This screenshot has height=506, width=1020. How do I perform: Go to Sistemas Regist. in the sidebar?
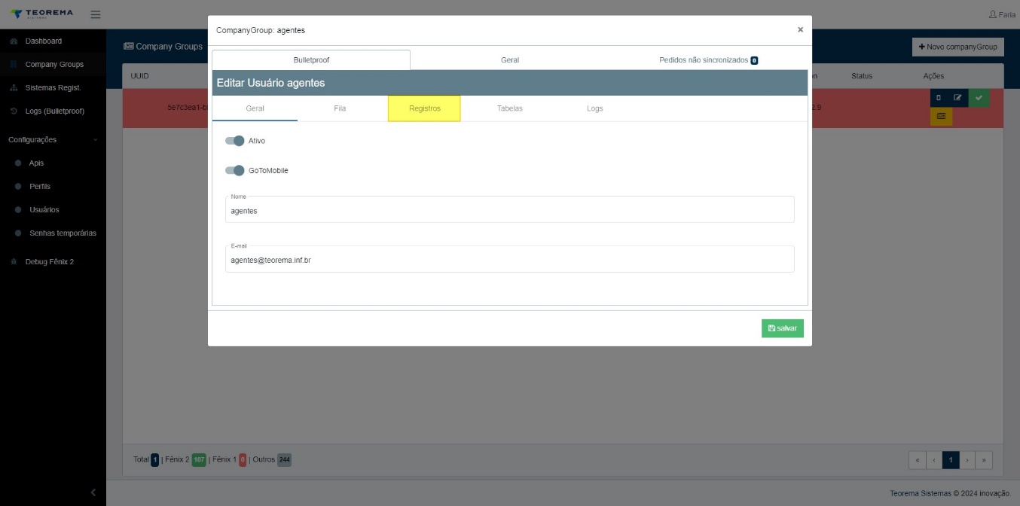[53, 87]
